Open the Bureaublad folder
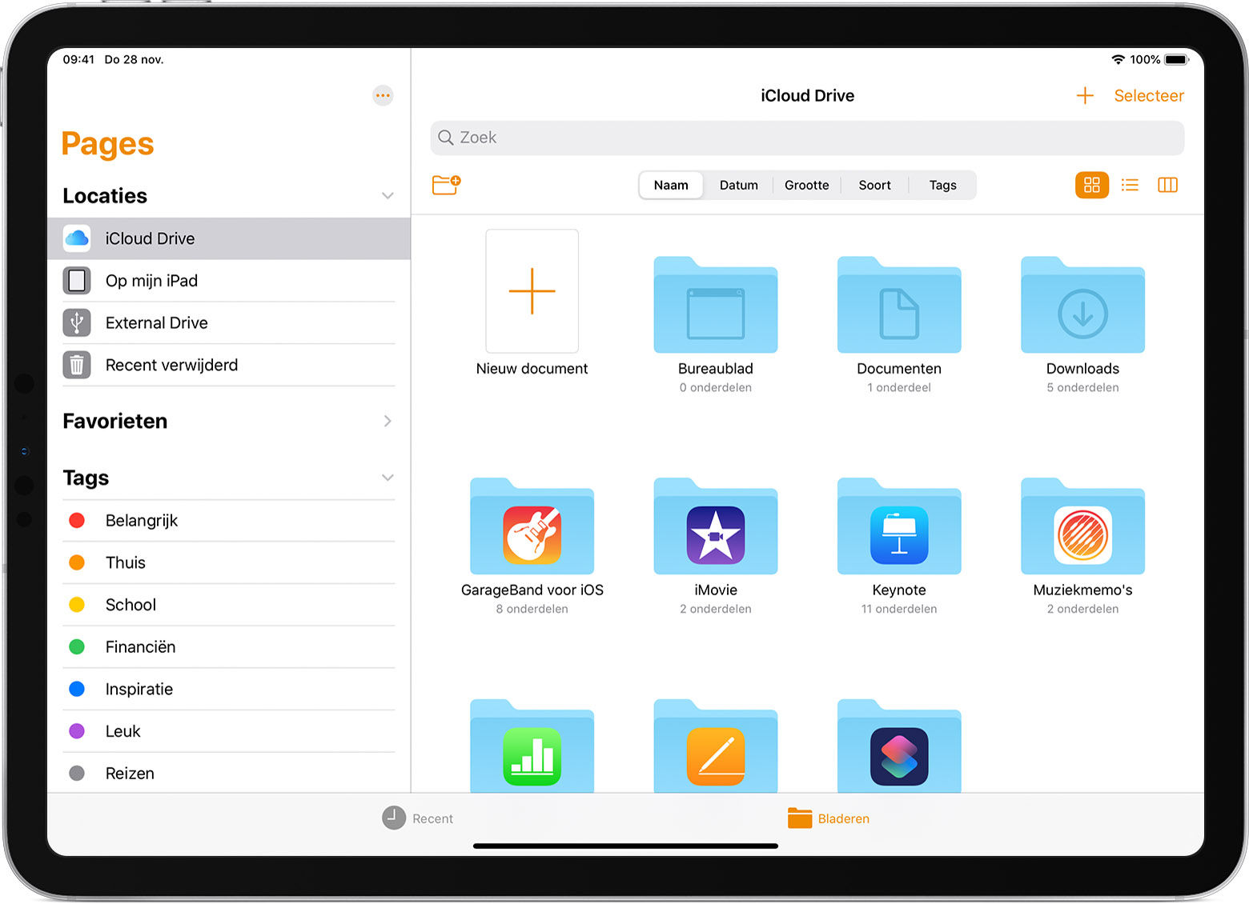The height and width of the screenshot is (904, 1249). click(716, 305)
